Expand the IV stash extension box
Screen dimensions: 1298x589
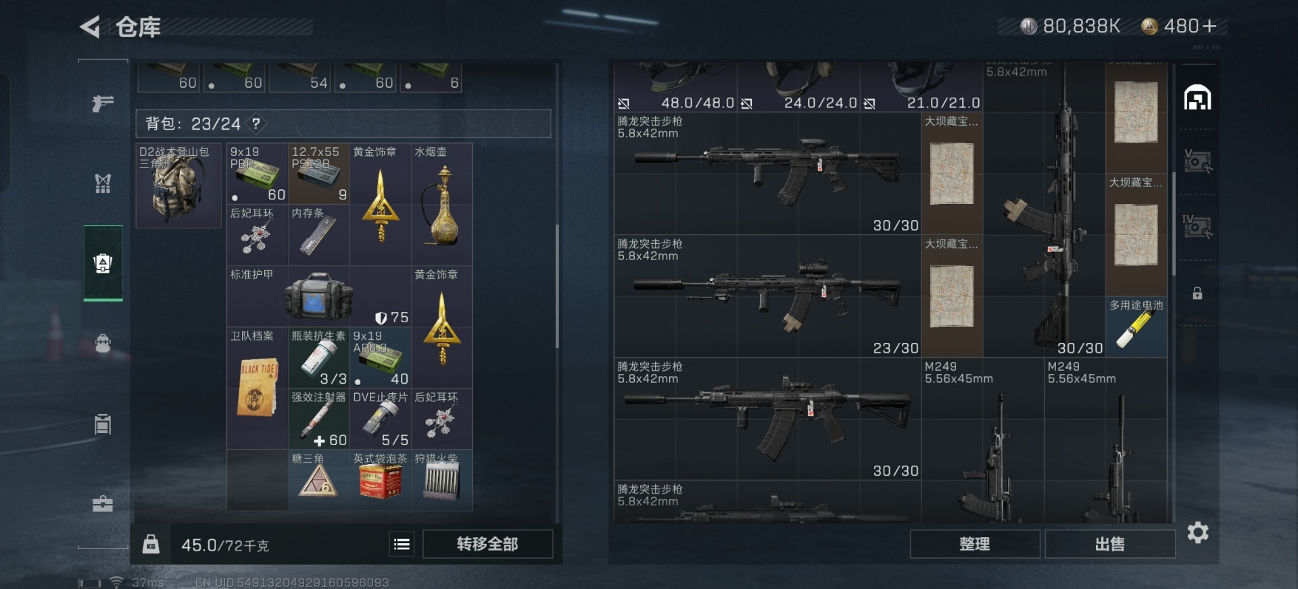coord(1197,226)
